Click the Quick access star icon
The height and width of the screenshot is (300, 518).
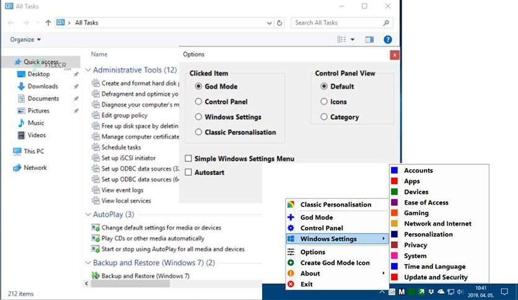coord(18,62)
